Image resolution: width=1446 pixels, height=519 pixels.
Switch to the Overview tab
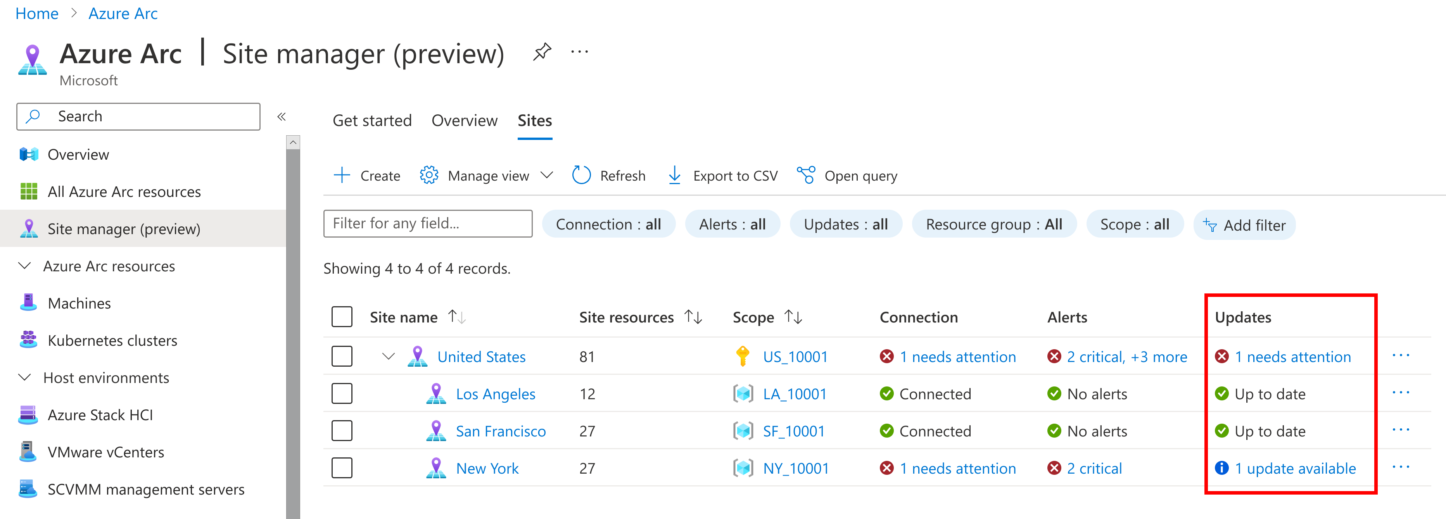464,121
